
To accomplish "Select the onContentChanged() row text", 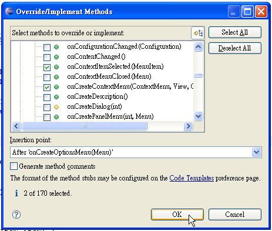I will (96, 56).
